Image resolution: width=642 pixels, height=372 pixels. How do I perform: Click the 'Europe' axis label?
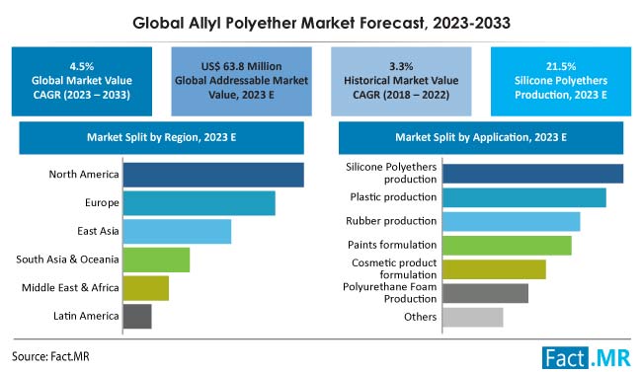[102, 202]
